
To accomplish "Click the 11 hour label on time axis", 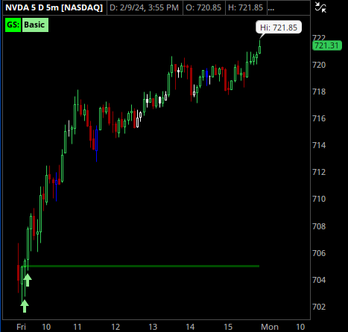I will point(77,327).
